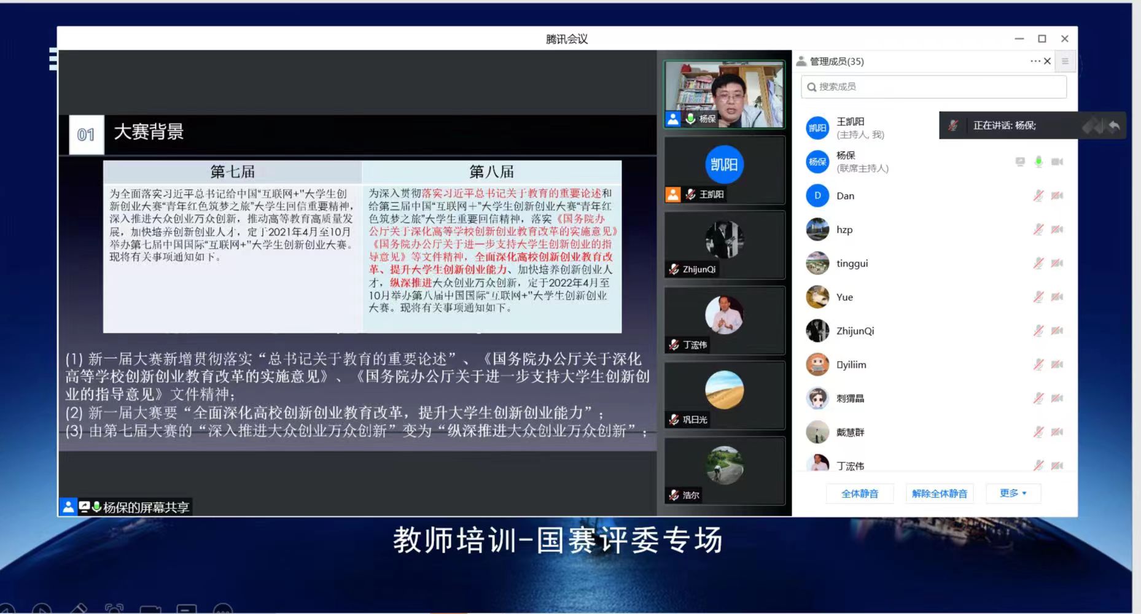
Task: Click the 全体静音 button
Action: click(859, 493)
